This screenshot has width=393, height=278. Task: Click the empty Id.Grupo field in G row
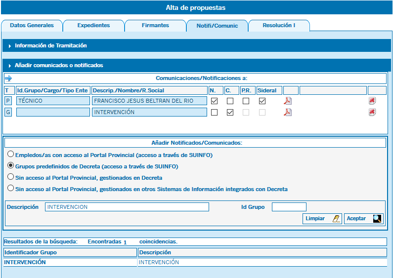(53, 112)
